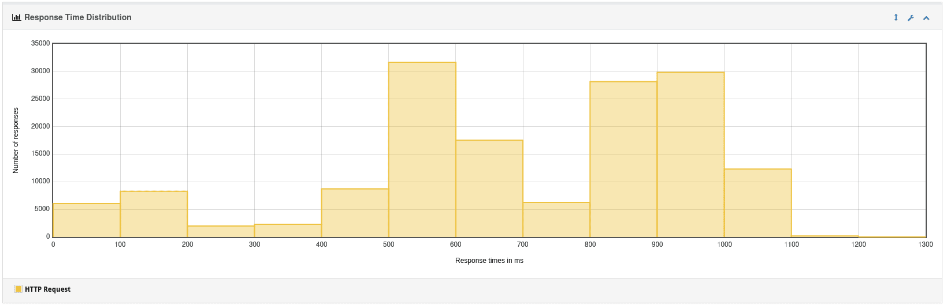Click the HTTP Request legend label
Viewport: 947px width, 305px height.
coord(47,289)
